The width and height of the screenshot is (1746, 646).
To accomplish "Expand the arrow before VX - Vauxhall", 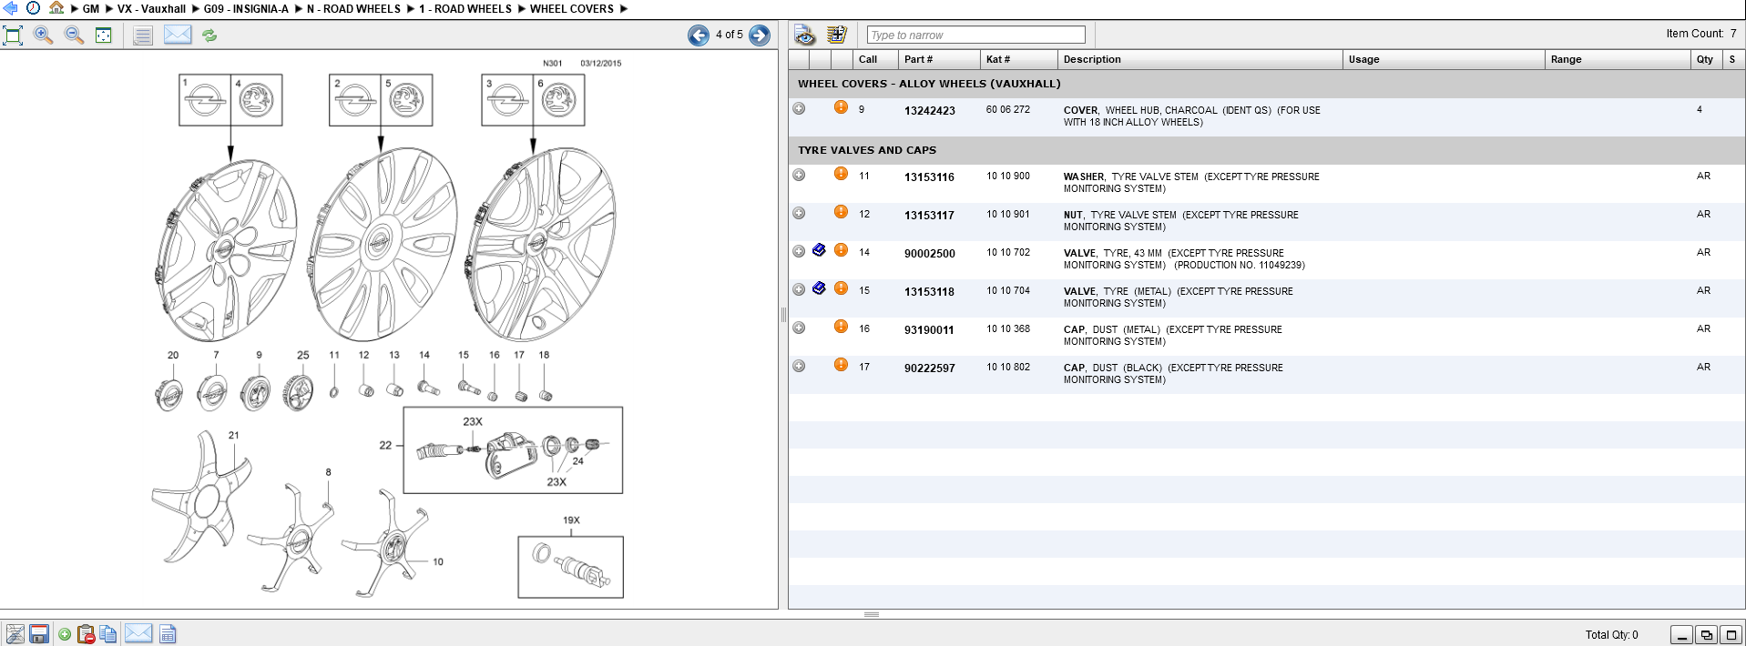I will [108, 9].
